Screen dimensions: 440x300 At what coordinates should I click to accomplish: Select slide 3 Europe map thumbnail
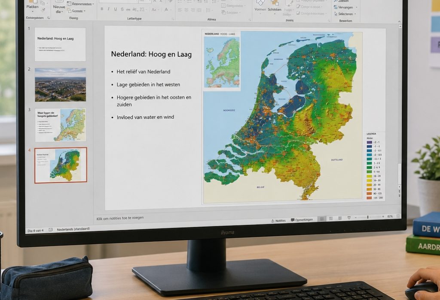pos(60,125)
